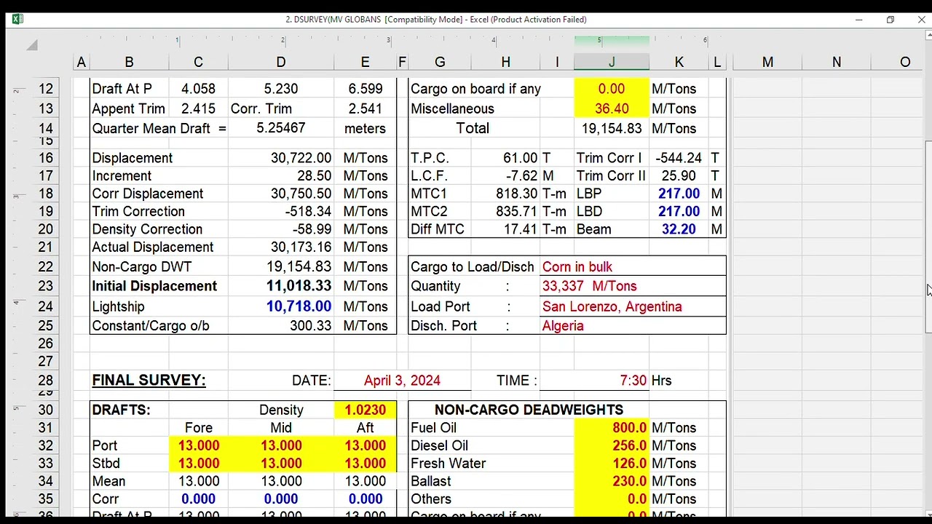The width and height of the screenshot is (932, 524).
Task: Select the date cell 'April 3, 2024'
Action: [402, 380]
